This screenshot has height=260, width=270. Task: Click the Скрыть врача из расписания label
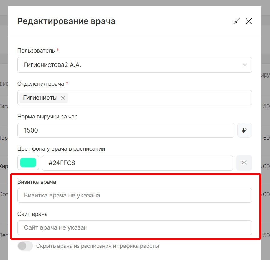[98, 246]
